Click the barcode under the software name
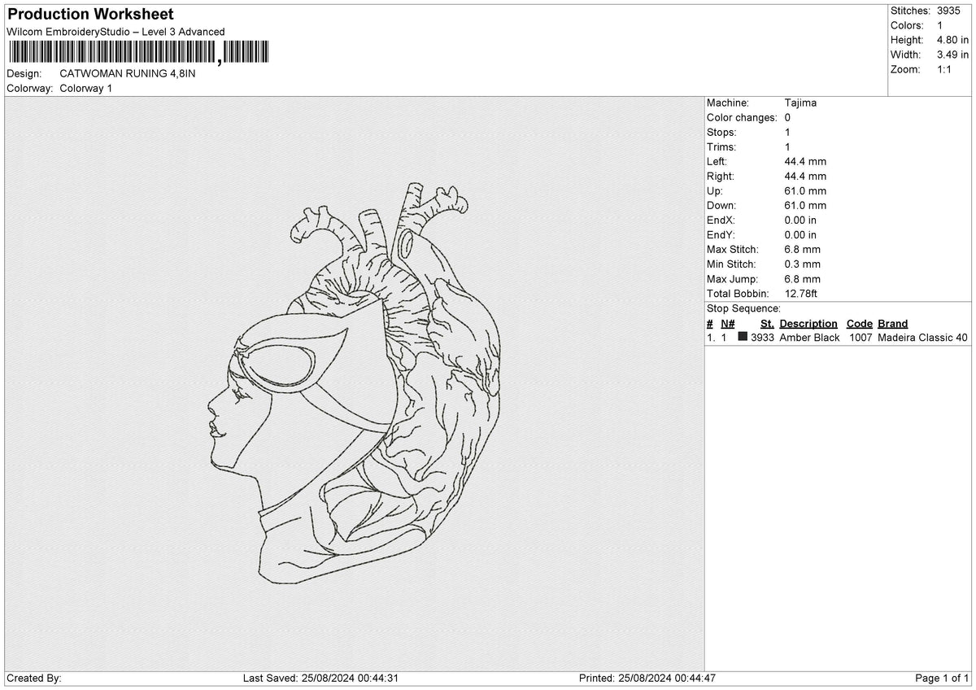The width and height of the screenshot is (976, 690). click(x=137, y=53)
